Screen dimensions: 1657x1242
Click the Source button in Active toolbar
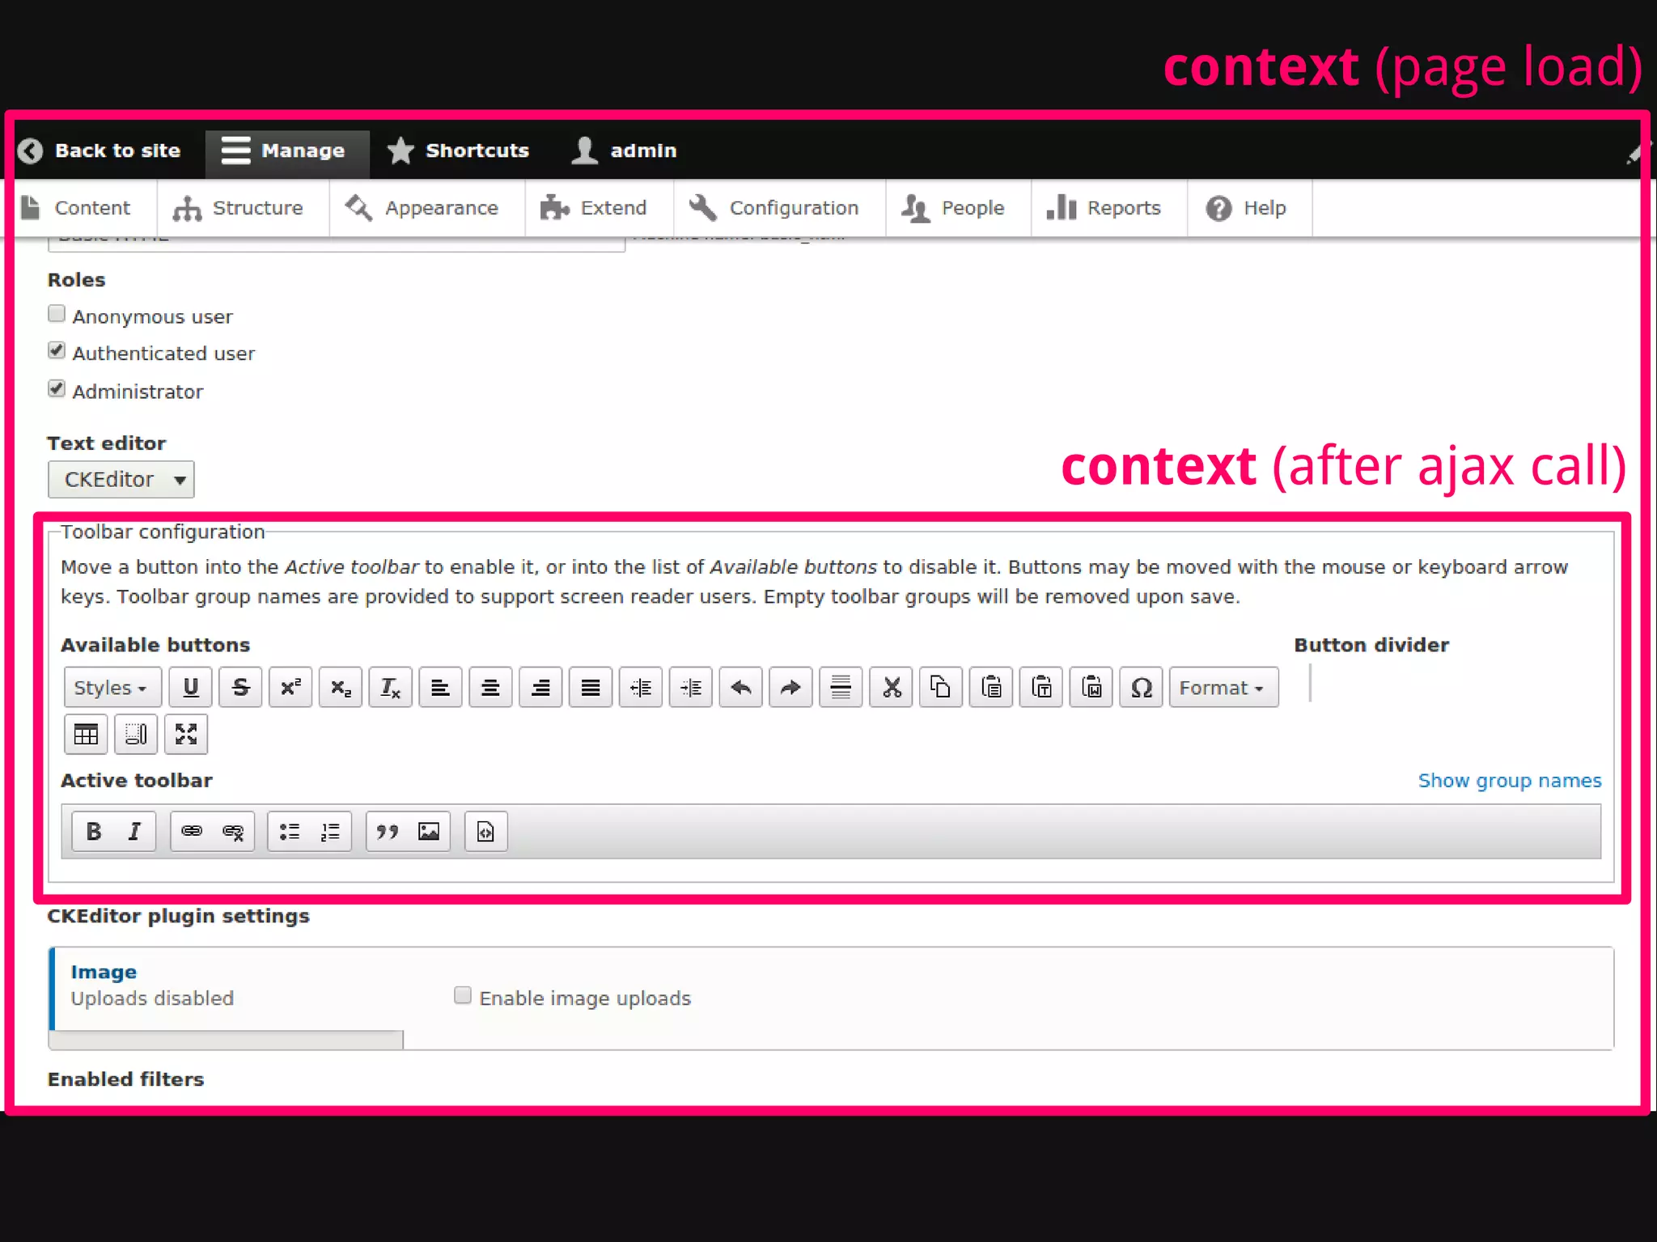point(485,831)
